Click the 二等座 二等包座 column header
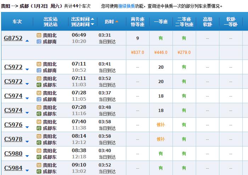This screenshot has width=248, height=175. point(184,22)
